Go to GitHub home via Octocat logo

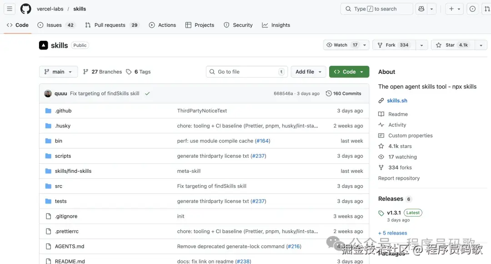point(25,9)
